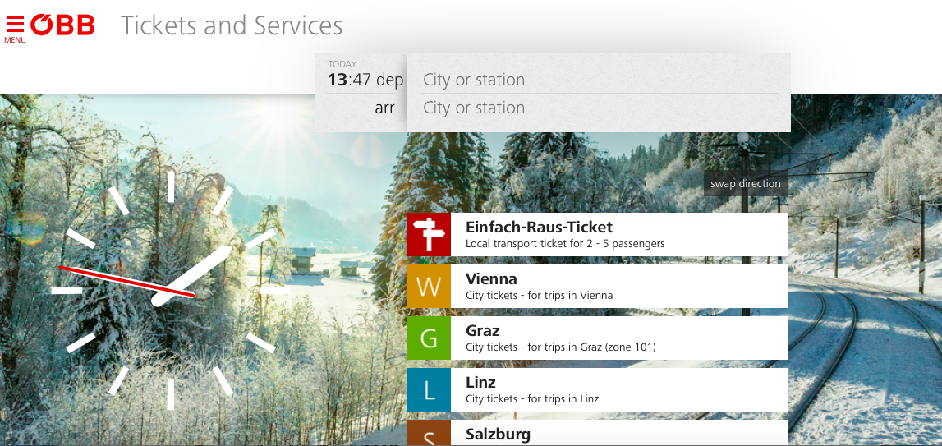The image size is (942, 446).
Task: Select the arr arrival time option
Action: [x=384, y=108]
